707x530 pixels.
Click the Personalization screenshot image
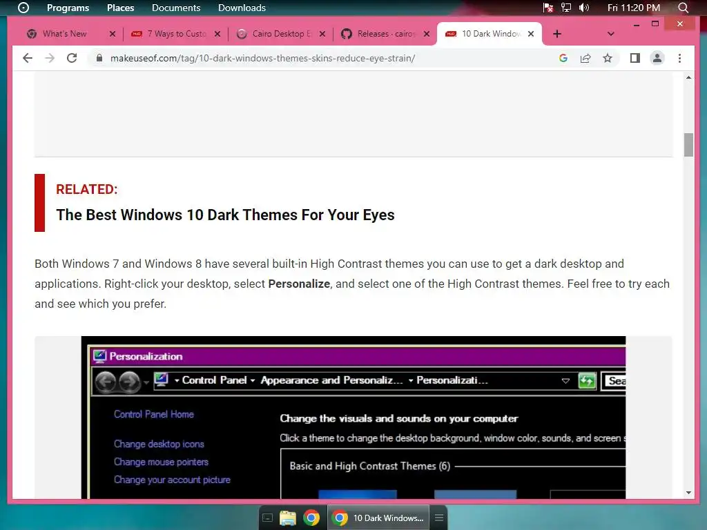click(x=353, y=418)
